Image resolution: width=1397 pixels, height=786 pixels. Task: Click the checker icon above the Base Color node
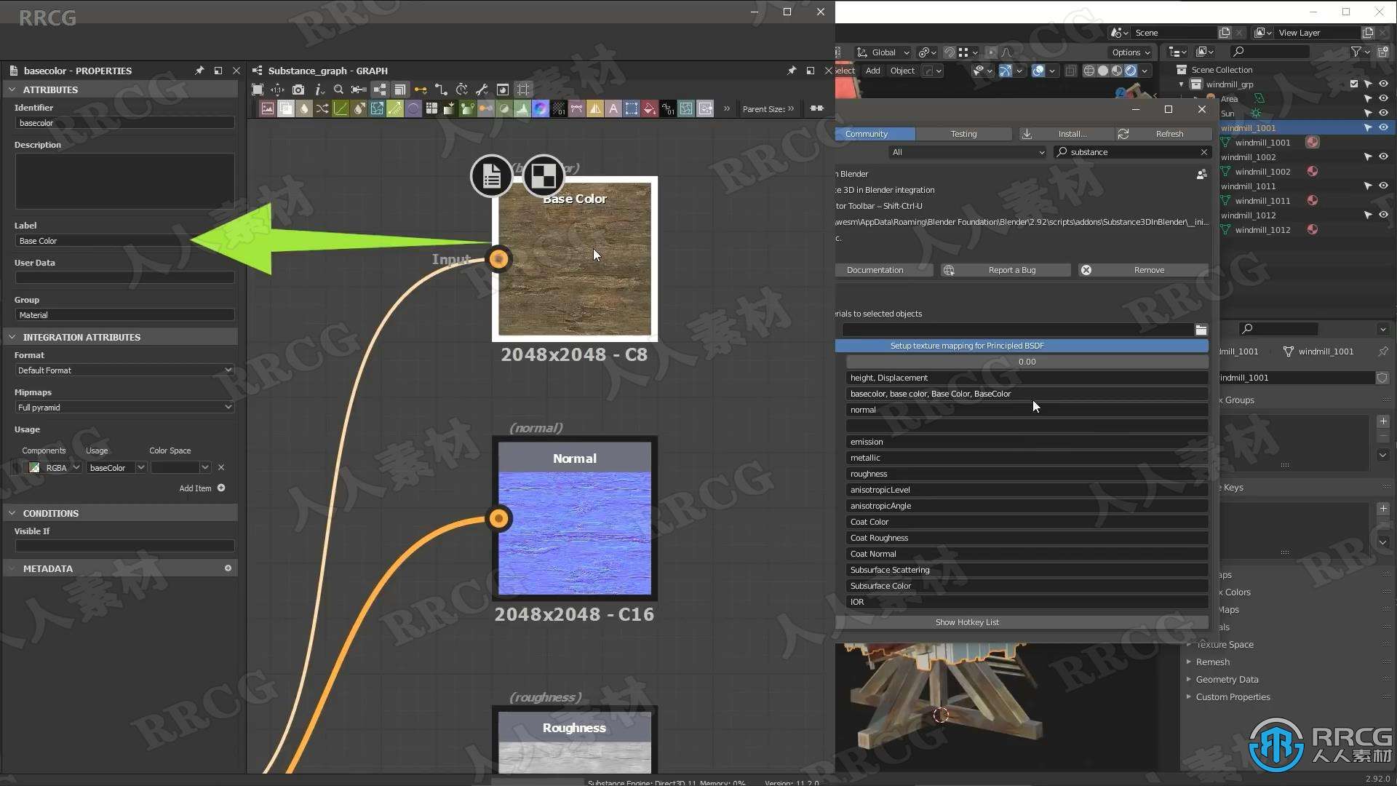point(544,175)
